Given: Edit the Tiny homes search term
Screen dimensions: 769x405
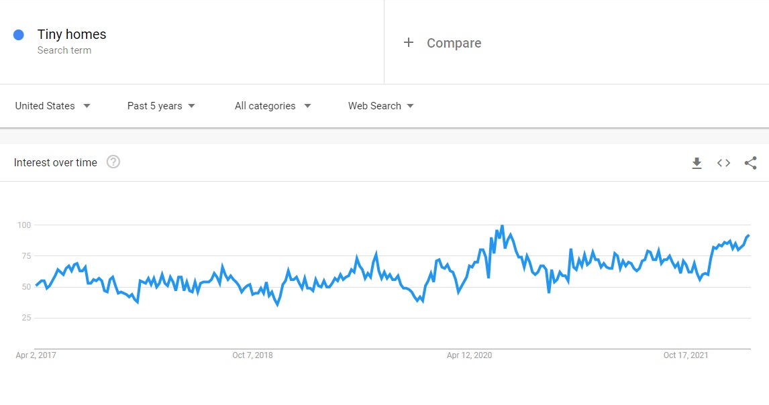Looking at the screenshot, I should pos(72,35).
